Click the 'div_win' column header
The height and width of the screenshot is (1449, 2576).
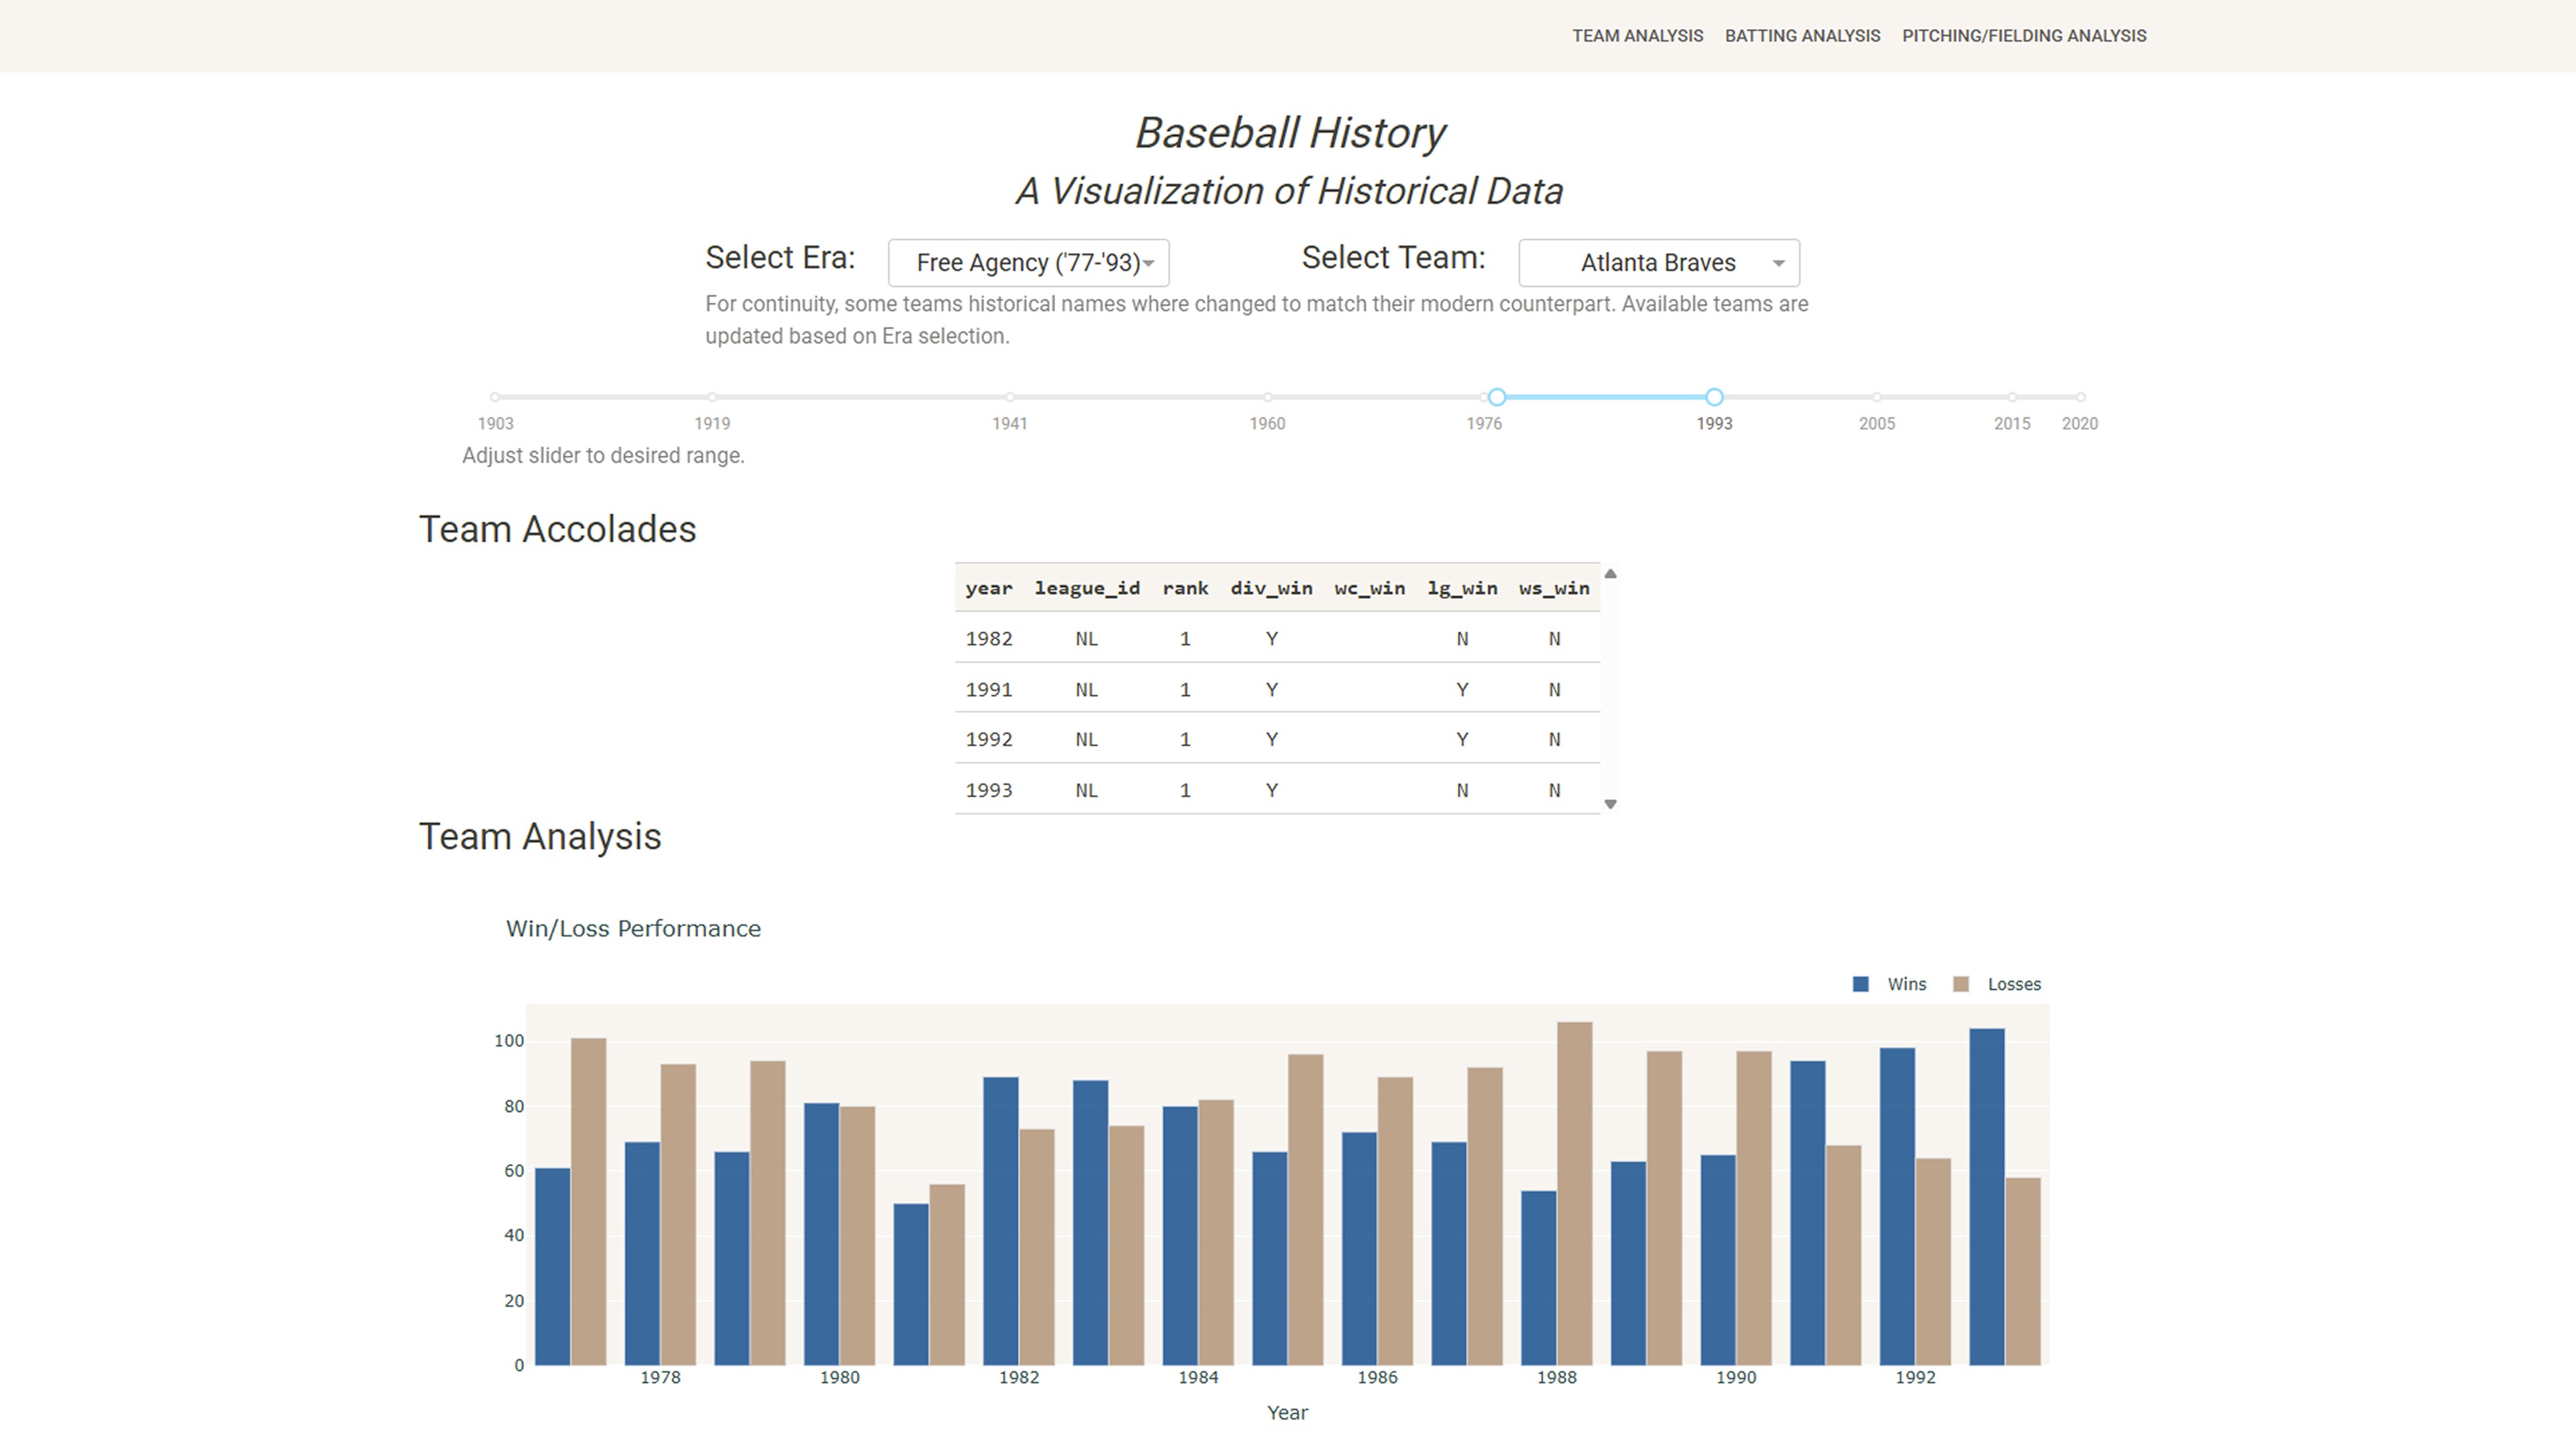1271,588
